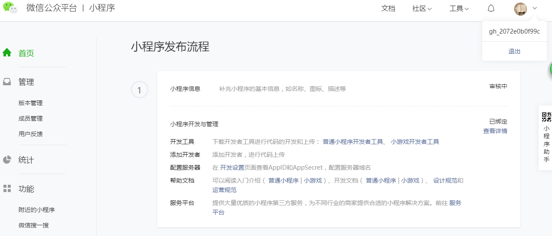Open 版本管理 page
Viewport: 552px width, 236px height.
coord(31,103)
